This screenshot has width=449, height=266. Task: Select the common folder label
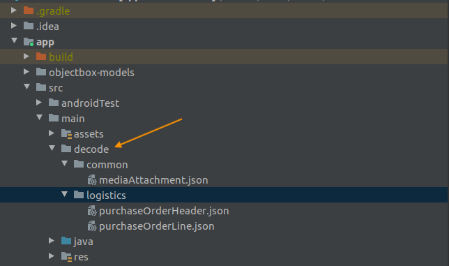tap(107, 165)
